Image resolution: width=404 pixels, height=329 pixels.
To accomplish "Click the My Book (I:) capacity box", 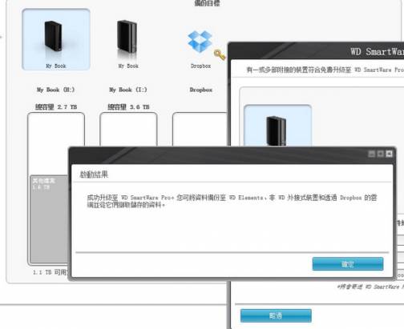I will click(x=128, y=129).
